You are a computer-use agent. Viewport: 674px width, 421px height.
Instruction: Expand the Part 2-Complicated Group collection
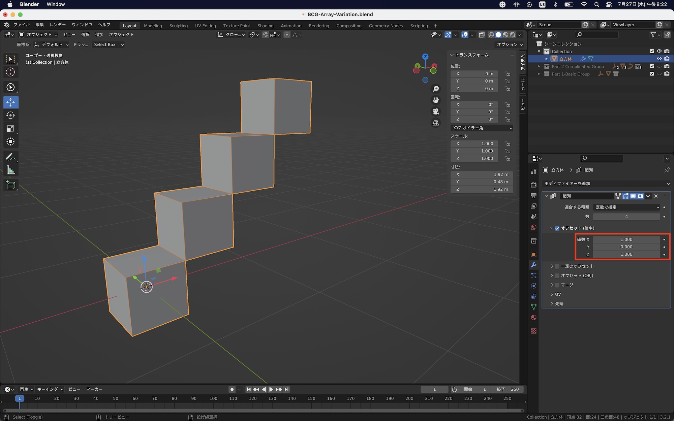pos(539,67)
